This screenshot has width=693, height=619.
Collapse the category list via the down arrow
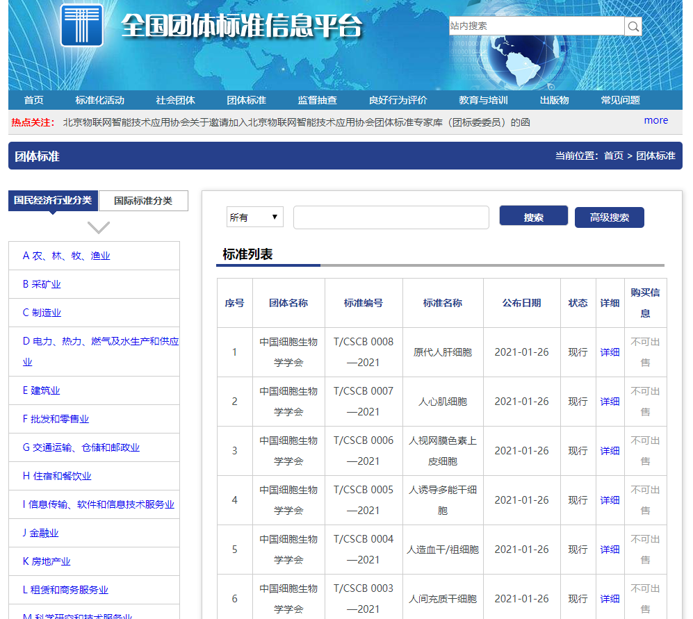[x=99, y=227]
